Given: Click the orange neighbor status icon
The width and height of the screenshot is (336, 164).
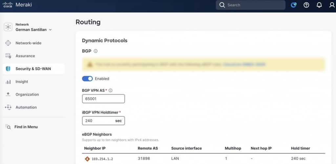Looking at the screenshot, I should pyautogui.click(x=87, y=159).
